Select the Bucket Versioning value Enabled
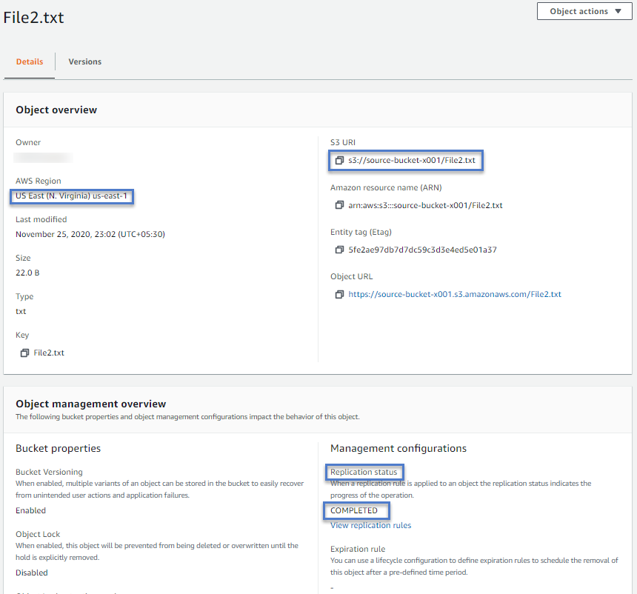 (x=30, y=510)
